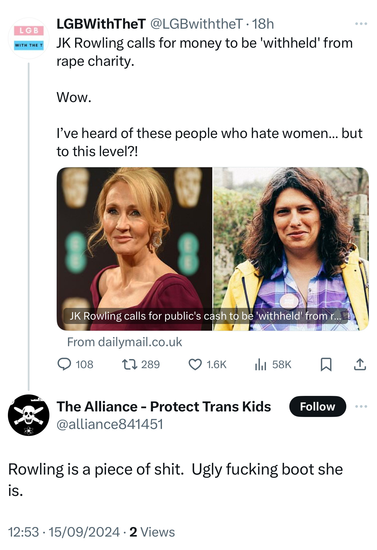
Task: Click The Alliance - Protect Trans Kids name
Action: pyautogui.click(x=164, y=406)
